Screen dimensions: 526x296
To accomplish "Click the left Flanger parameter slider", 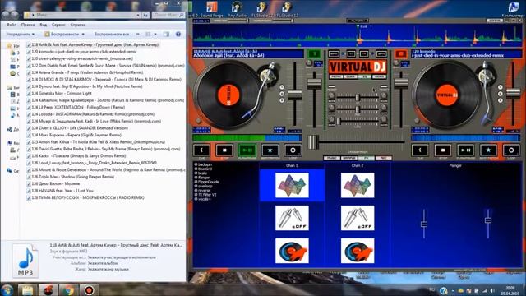I will coord(424,224).
